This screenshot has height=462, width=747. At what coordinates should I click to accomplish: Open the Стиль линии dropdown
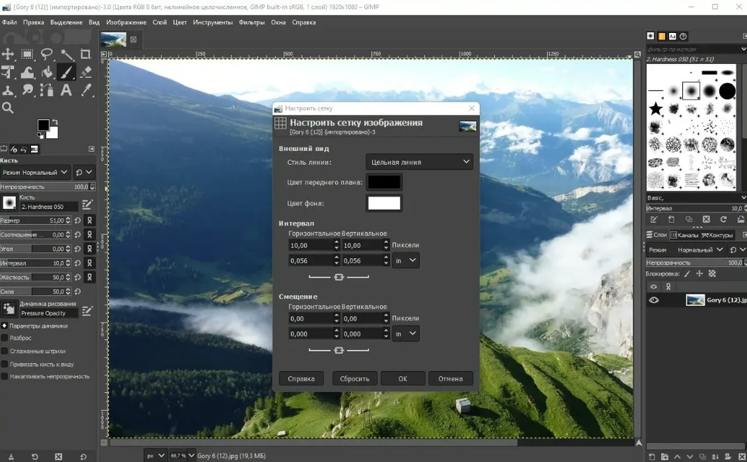coord(419,162)
